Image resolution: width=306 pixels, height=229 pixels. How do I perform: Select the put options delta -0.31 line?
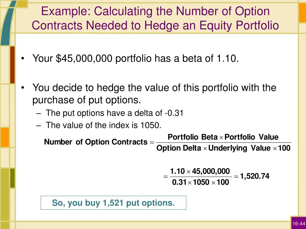click(x=114, y=113)
